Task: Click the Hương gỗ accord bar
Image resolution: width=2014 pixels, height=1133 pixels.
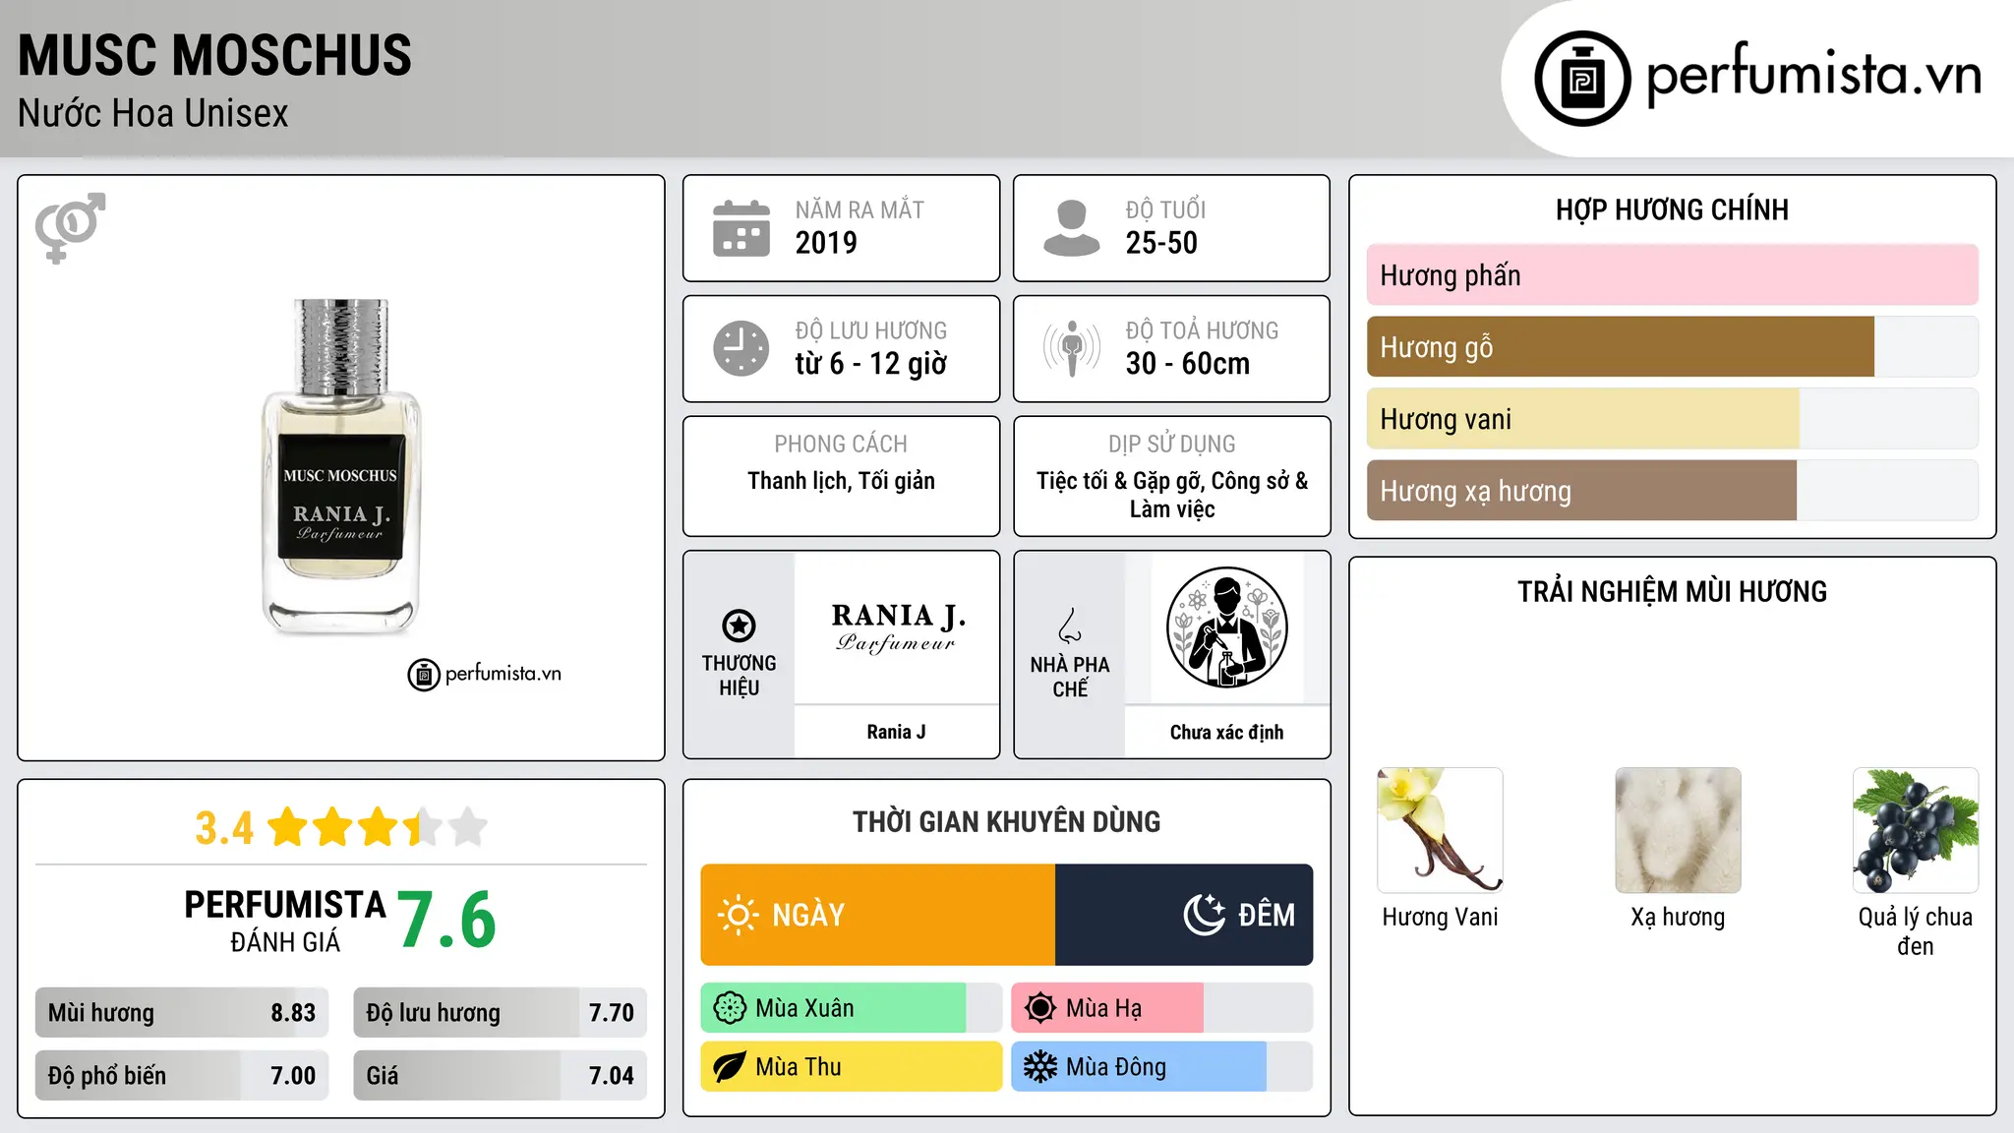Action: [1673, 347]
